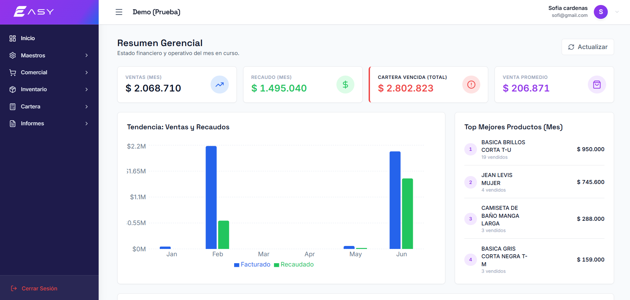Click the small blue Jan bar
Viewport: 630px width, 300px height.
165,248
